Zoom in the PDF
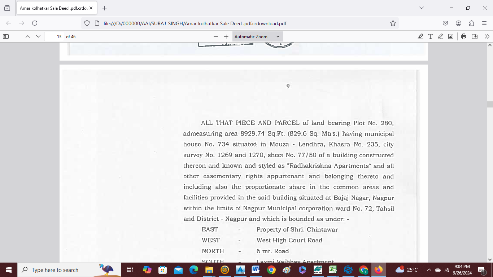 [x=226, y=36]
